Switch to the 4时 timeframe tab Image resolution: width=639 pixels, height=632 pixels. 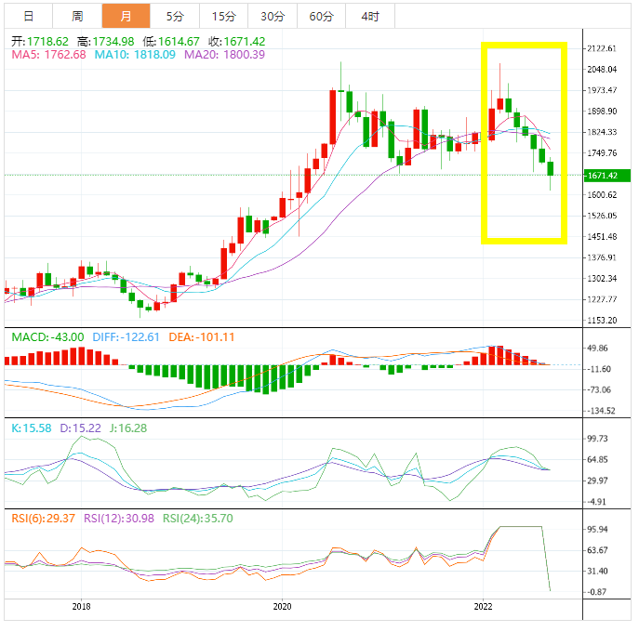(x=369, y=17)
